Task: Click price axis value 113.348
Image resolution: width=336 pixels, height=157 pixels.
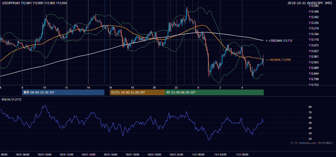Action: click(314, 12)
